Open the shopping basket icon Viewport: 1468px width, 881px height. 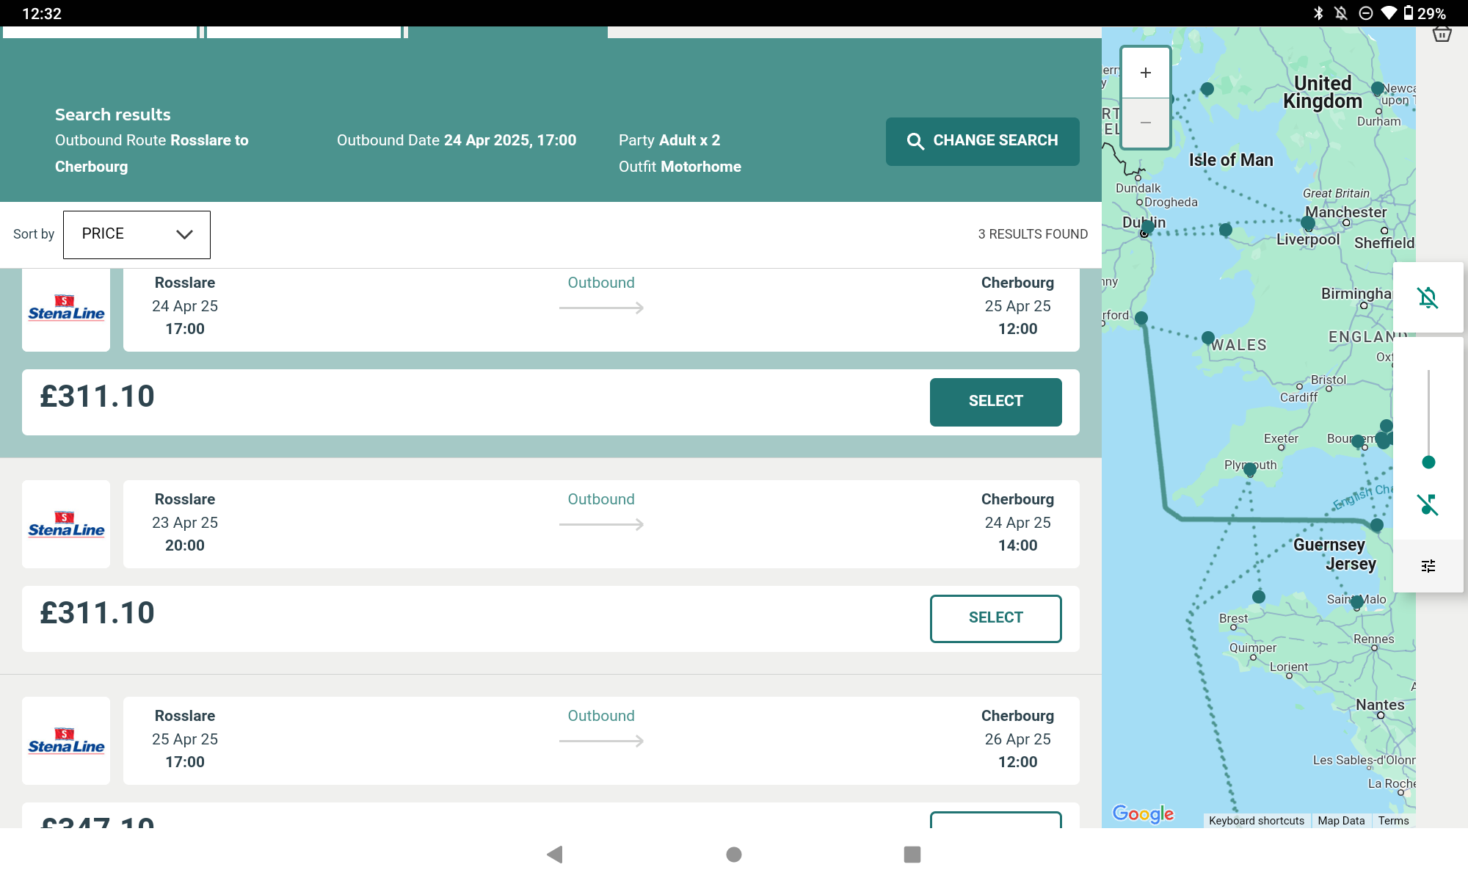[x=1442, y=34]
